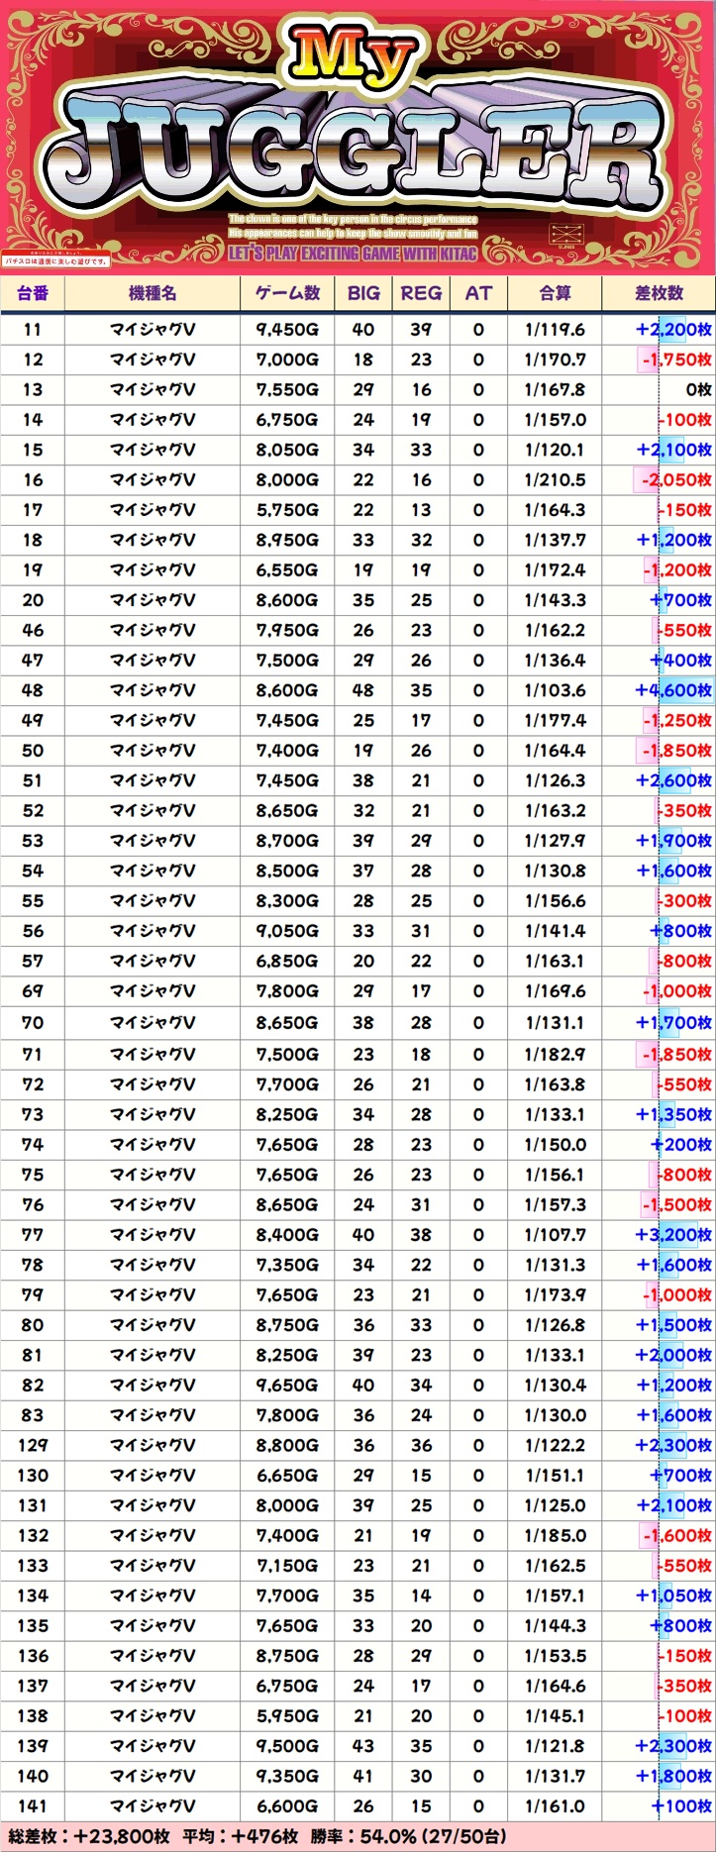Click the パチスロ warning label on the banner
The width and height of the screenshot is (716, 1852).
coord(55,260)
